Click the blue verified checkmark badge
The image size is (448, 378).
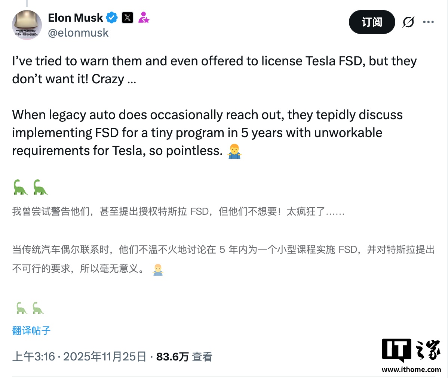(111, 18)
